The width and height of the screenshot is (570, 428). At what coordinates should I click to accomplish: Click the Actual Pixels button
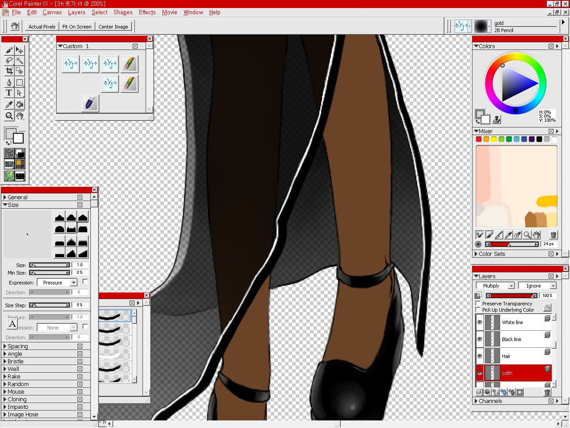tap(42, 27)
